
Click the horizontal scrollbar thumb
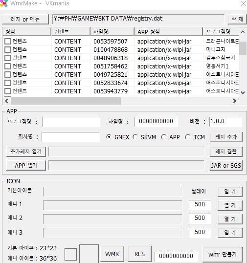pos(66,101)
